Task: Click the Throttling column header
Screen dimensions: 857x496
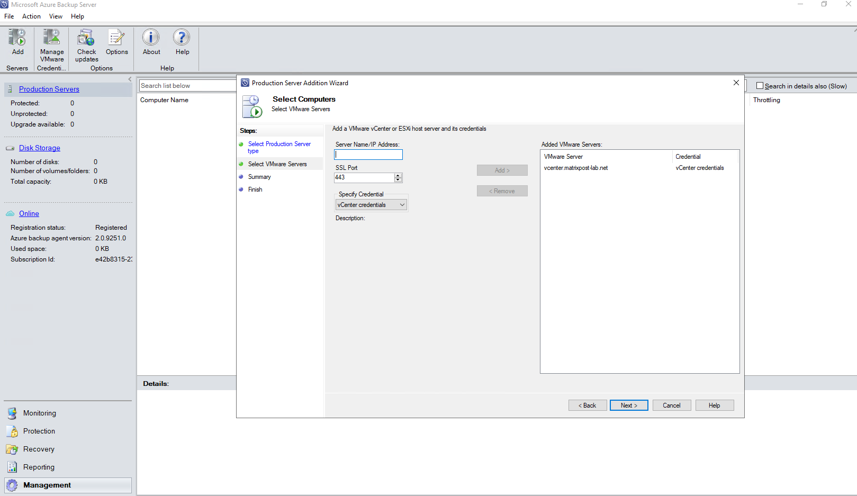Action: [x=766, y=100]
